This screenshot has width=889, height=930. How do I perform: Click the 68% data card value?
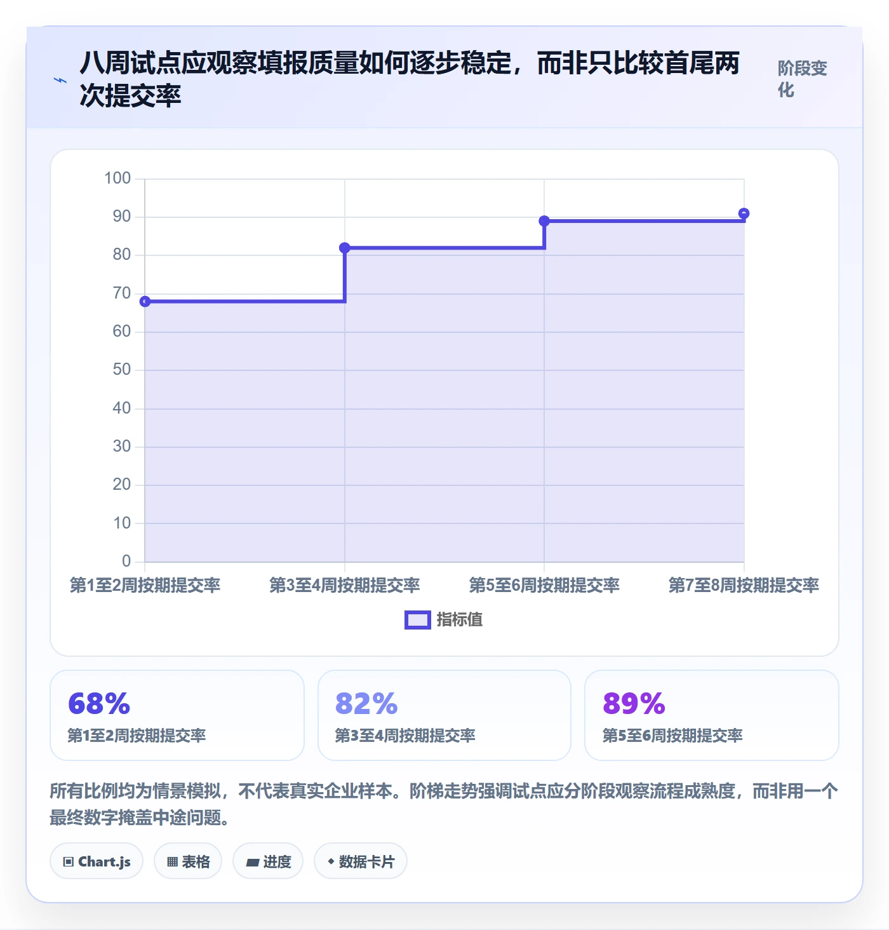point(99,704)
